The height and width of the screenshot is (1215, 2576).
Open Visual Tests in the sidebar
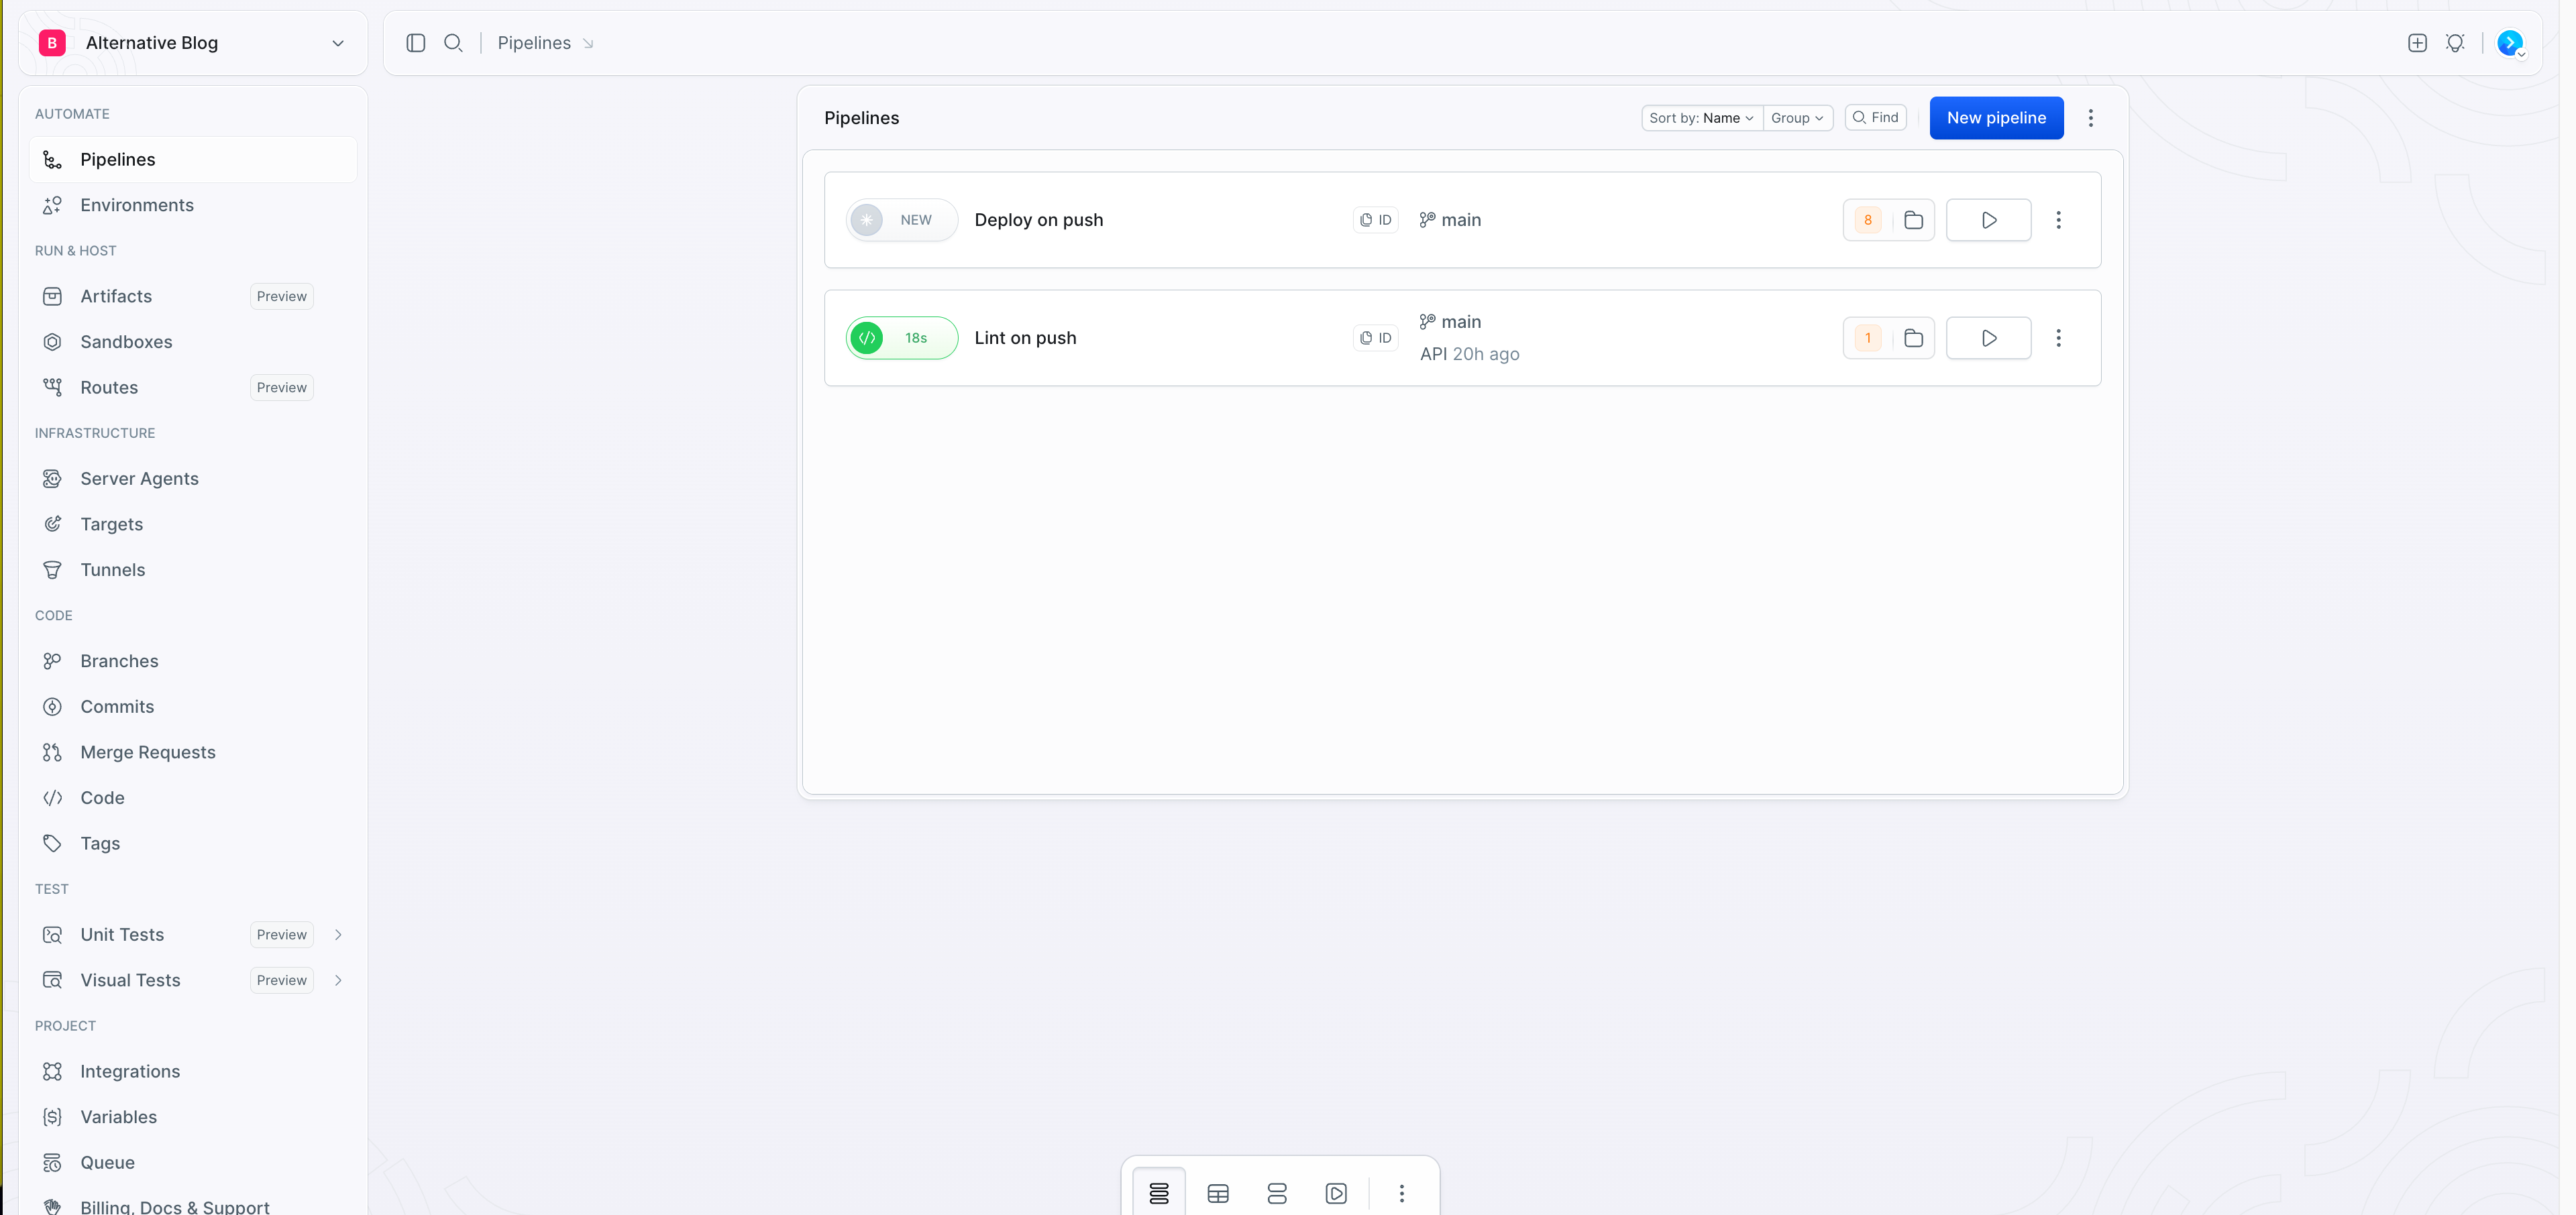(130, 980)
